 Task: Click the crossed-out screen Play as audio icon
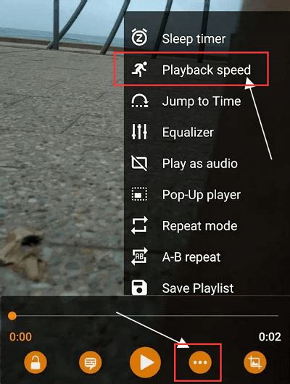139,163
